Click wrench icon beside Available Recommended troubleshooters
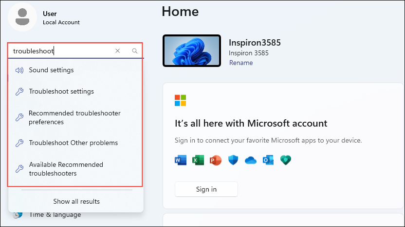405x227 pixels. tap(19, 169)
